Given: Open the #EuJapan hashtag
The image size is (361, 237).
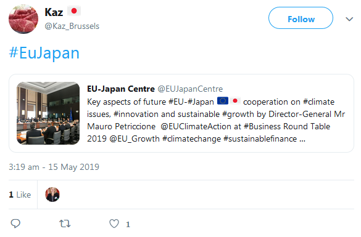Looking at the screenshot, I should point(44,53).
